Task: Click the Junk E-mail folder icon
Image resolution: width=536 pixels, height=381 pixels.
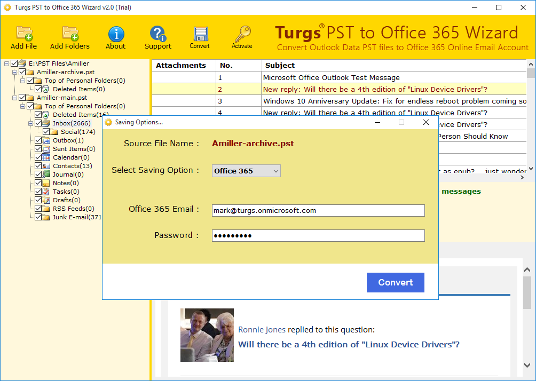Action: [46, 217]
